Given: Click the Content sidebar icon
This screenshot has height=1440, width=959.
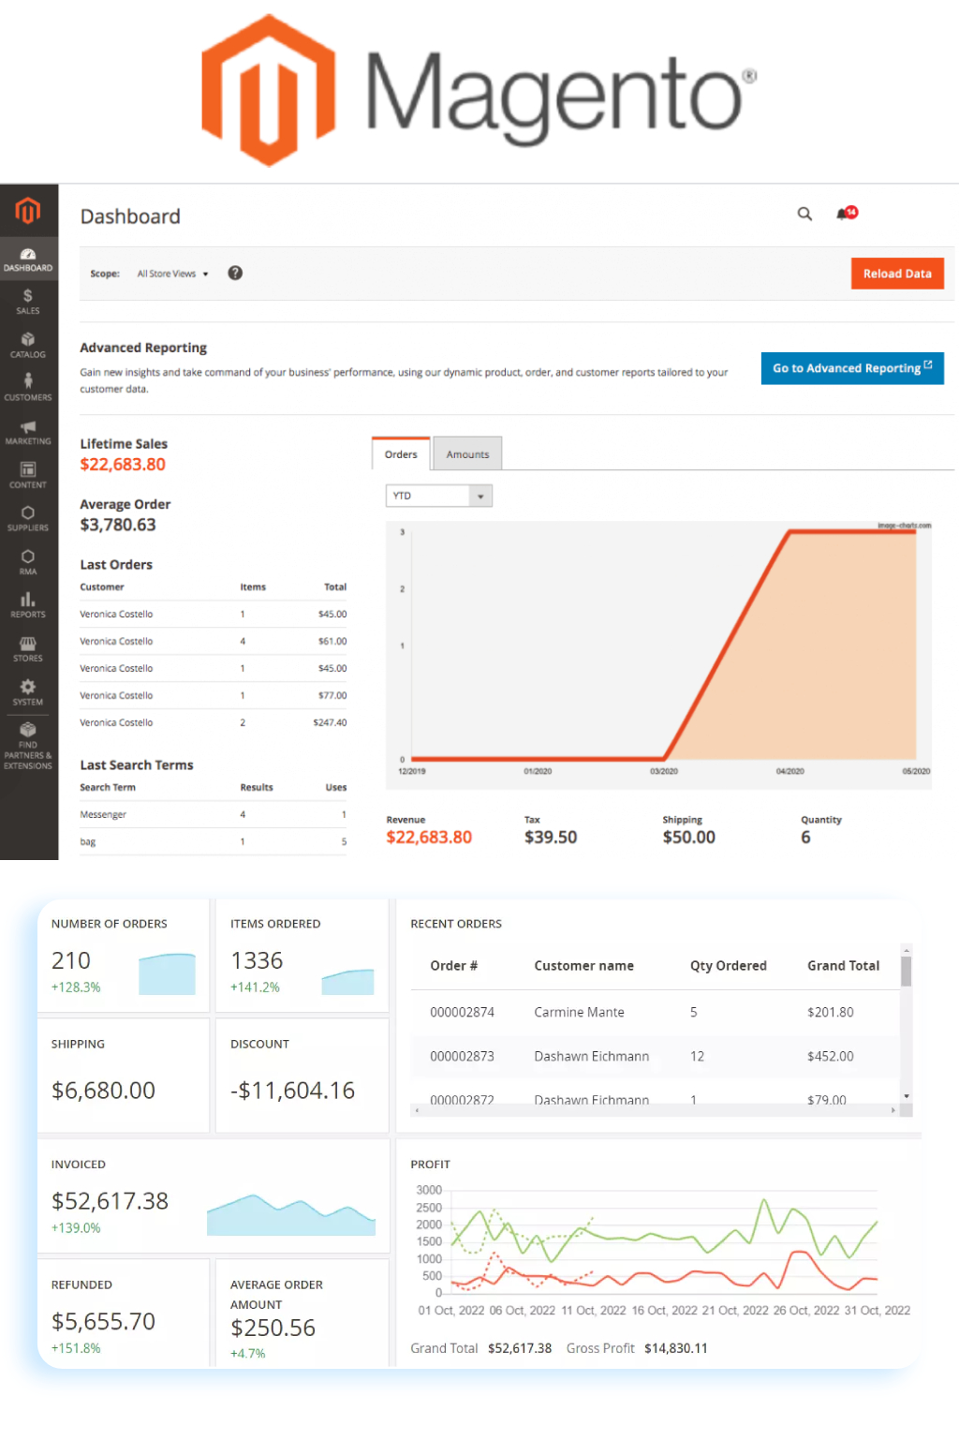Looking at the screenshot, I should 28,475.
